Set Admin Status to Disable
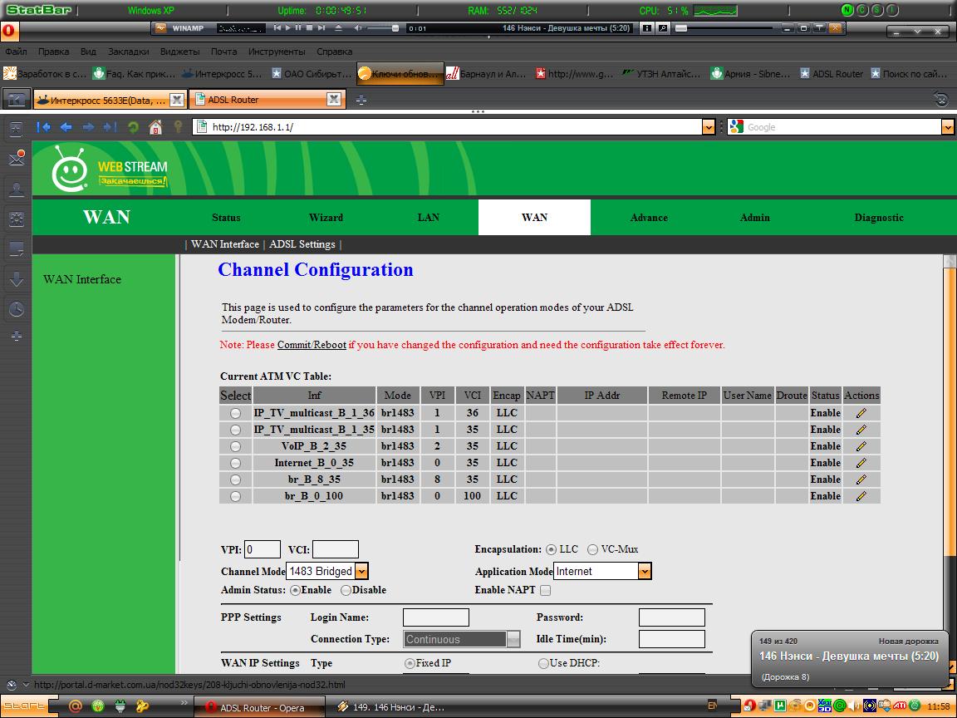957x718 pixels. click(346, 590)
